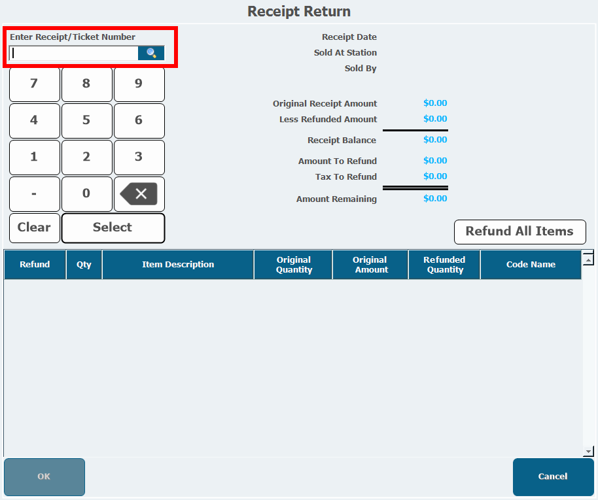Click the magnifier search icon beside receipt field
Screen dimensions: 598x500
click(x=151, y=54)
